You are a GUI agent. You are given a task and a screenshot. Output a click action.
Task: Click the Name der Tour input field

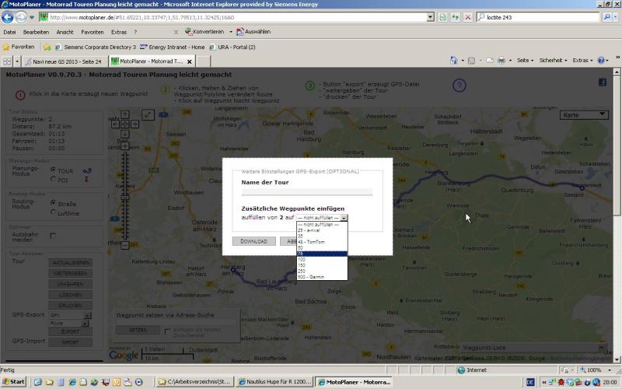(306, 192)
